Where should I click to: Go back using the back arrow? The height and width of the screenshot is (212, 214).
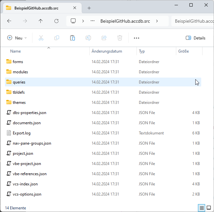[x=9, y=21]
